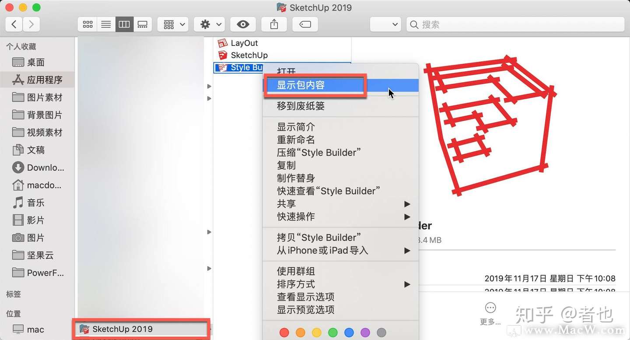Choose 显示预览选项 from context menu
Viewport: 630px width, 340px height.
point(340,310)
